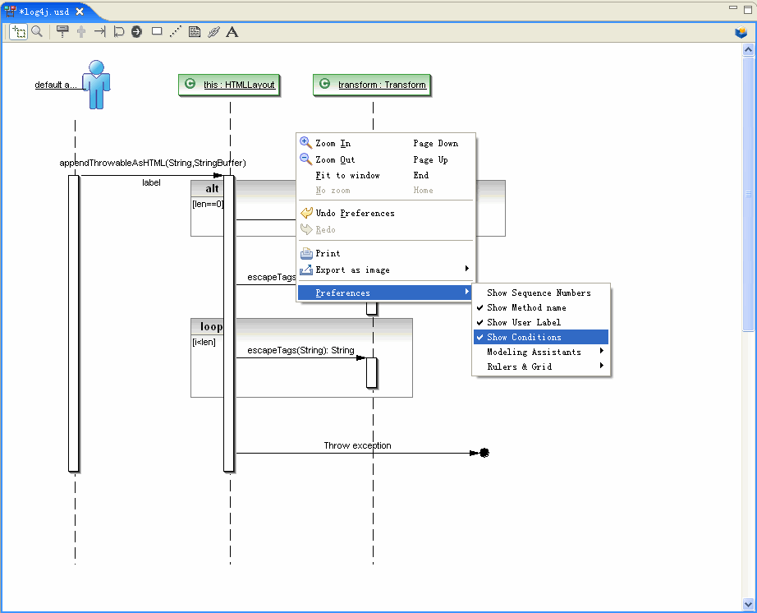Click Undo Preferences menu entry
Viewport: 757px width, 613px height.
[355, 213]
